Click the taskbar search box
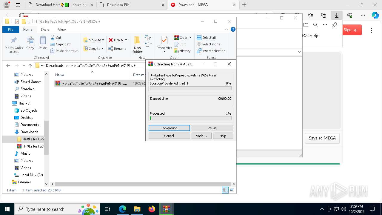 pos(57,209)
